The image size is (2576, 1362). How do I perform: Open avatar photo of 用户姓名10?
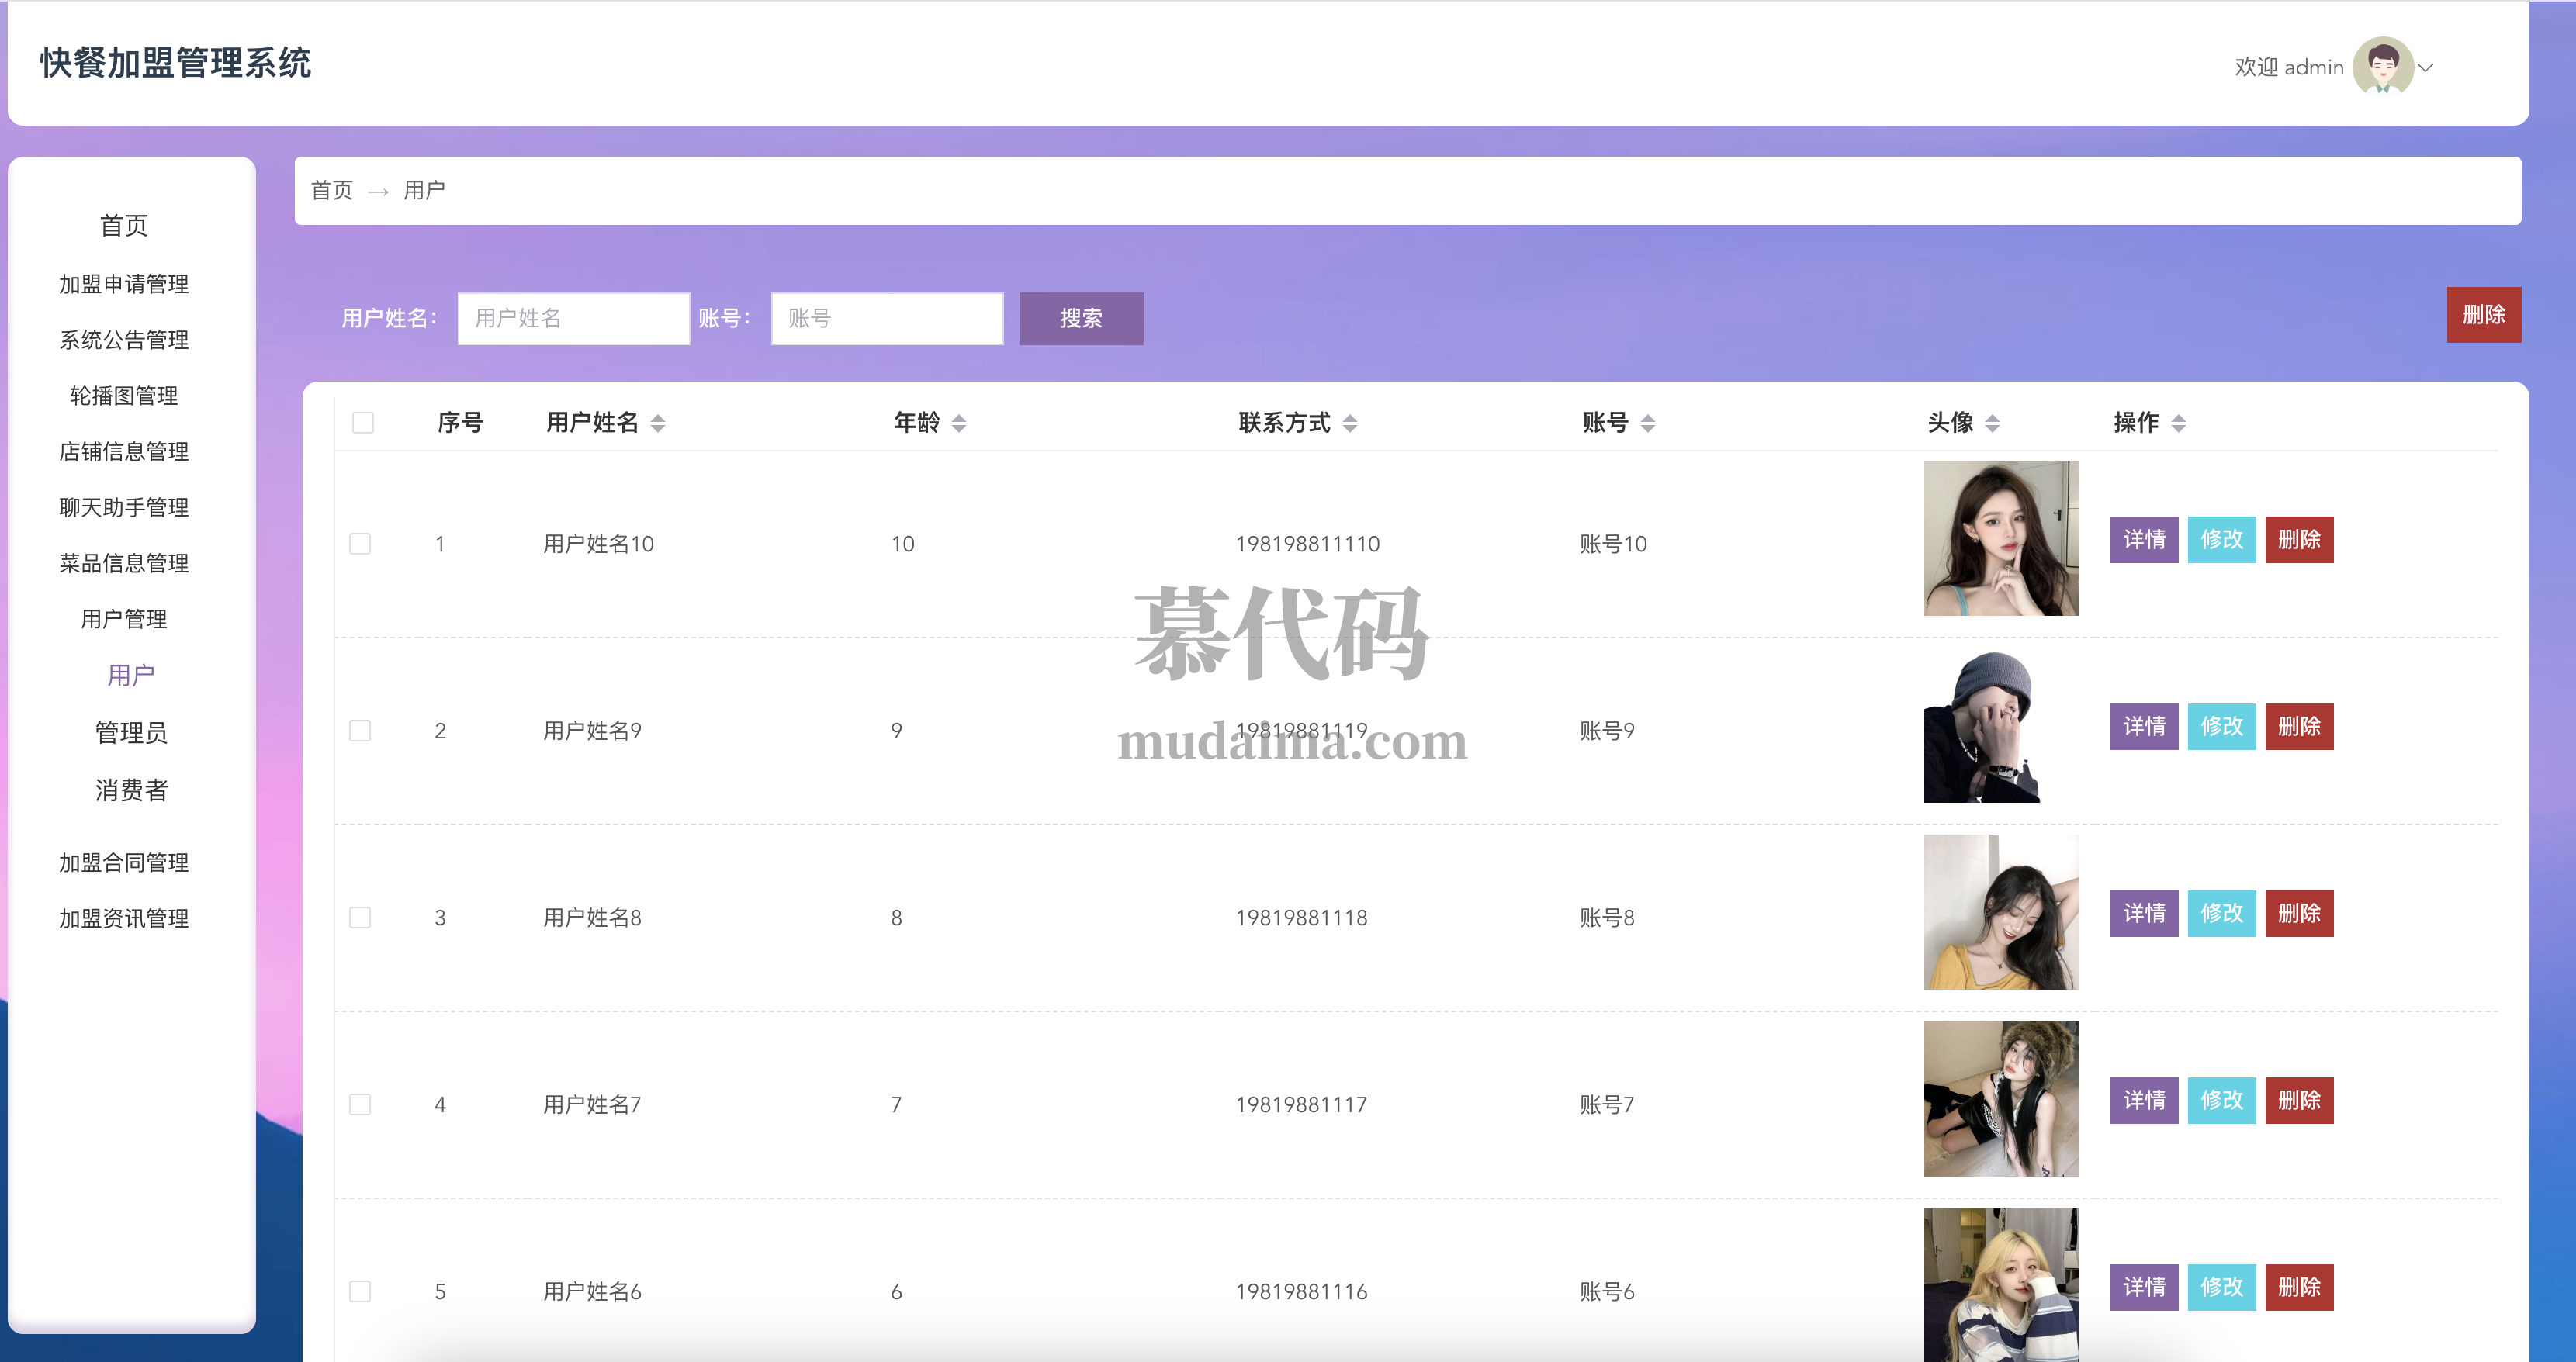pos(2000,538)
